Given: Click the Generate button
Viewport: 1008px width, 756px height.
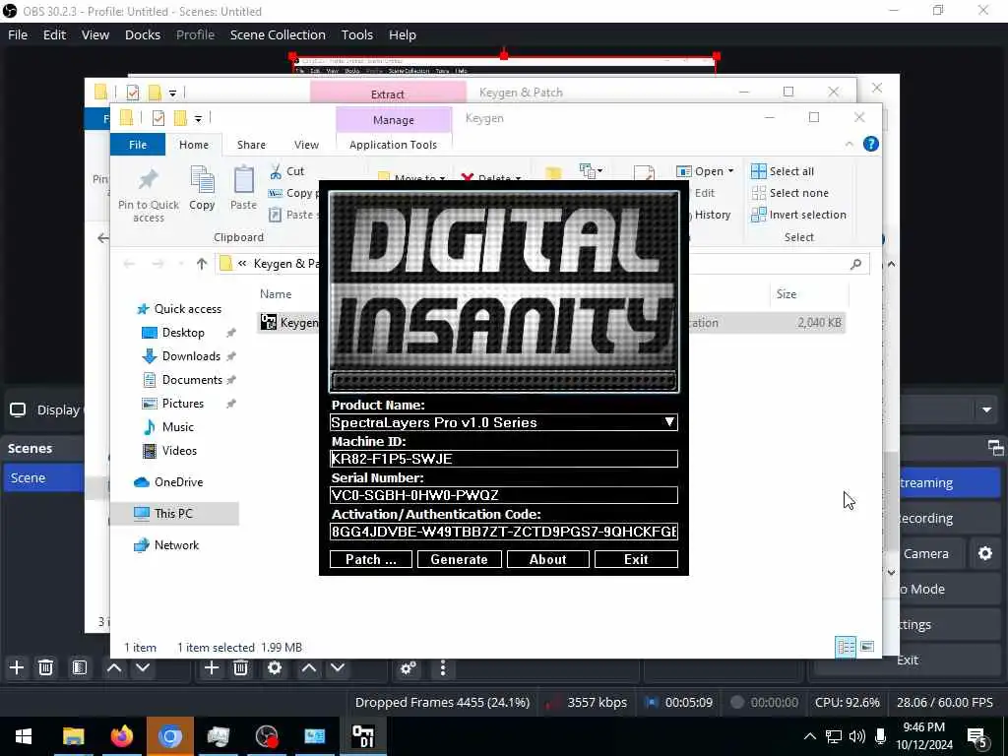Looking at the screenshot, I should 459,559.
